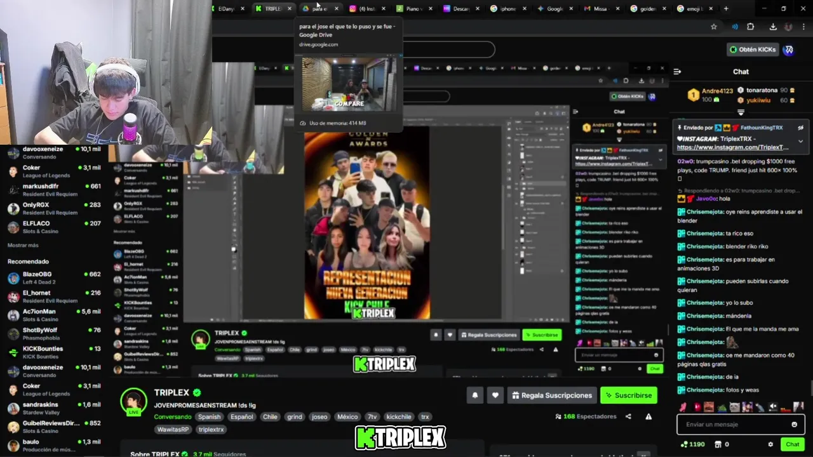Open a new browser tab with plus
This screenshot has width=813, height=457.
726,8
